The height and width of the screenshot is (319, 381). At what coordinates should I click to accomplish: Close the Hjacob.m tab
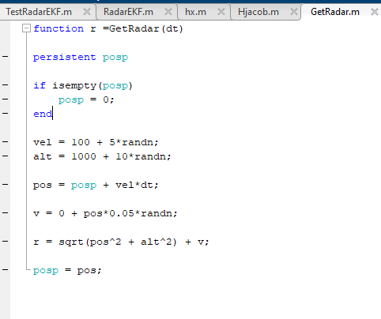pos(294,12)
